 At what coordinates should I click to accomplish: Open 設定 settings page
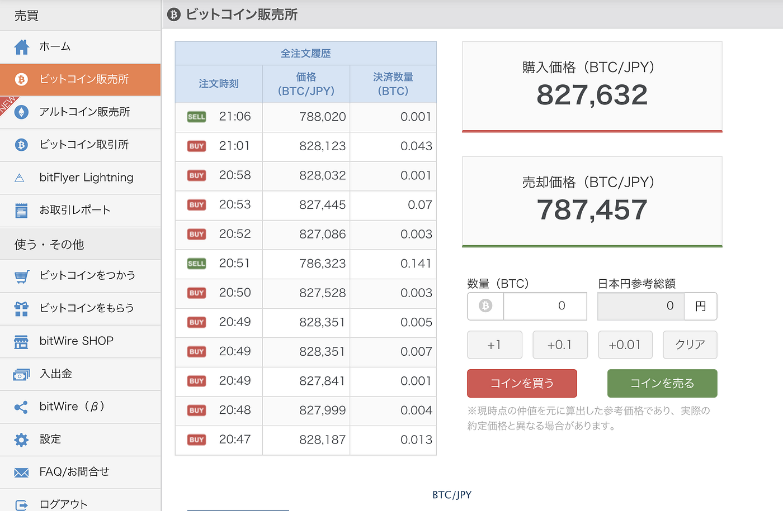pyautogui.click(x=81, y=440)
